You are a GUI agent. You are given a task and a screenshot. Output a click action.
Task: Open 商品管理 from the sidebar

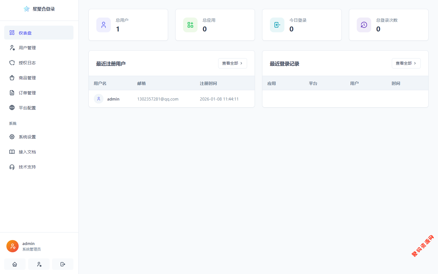coord(27,78)
